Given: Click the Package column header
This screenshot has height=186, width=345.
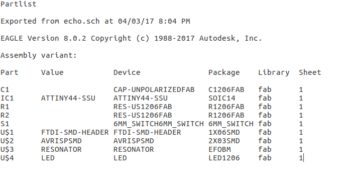Looking at the screenshot, I should 224,72.
